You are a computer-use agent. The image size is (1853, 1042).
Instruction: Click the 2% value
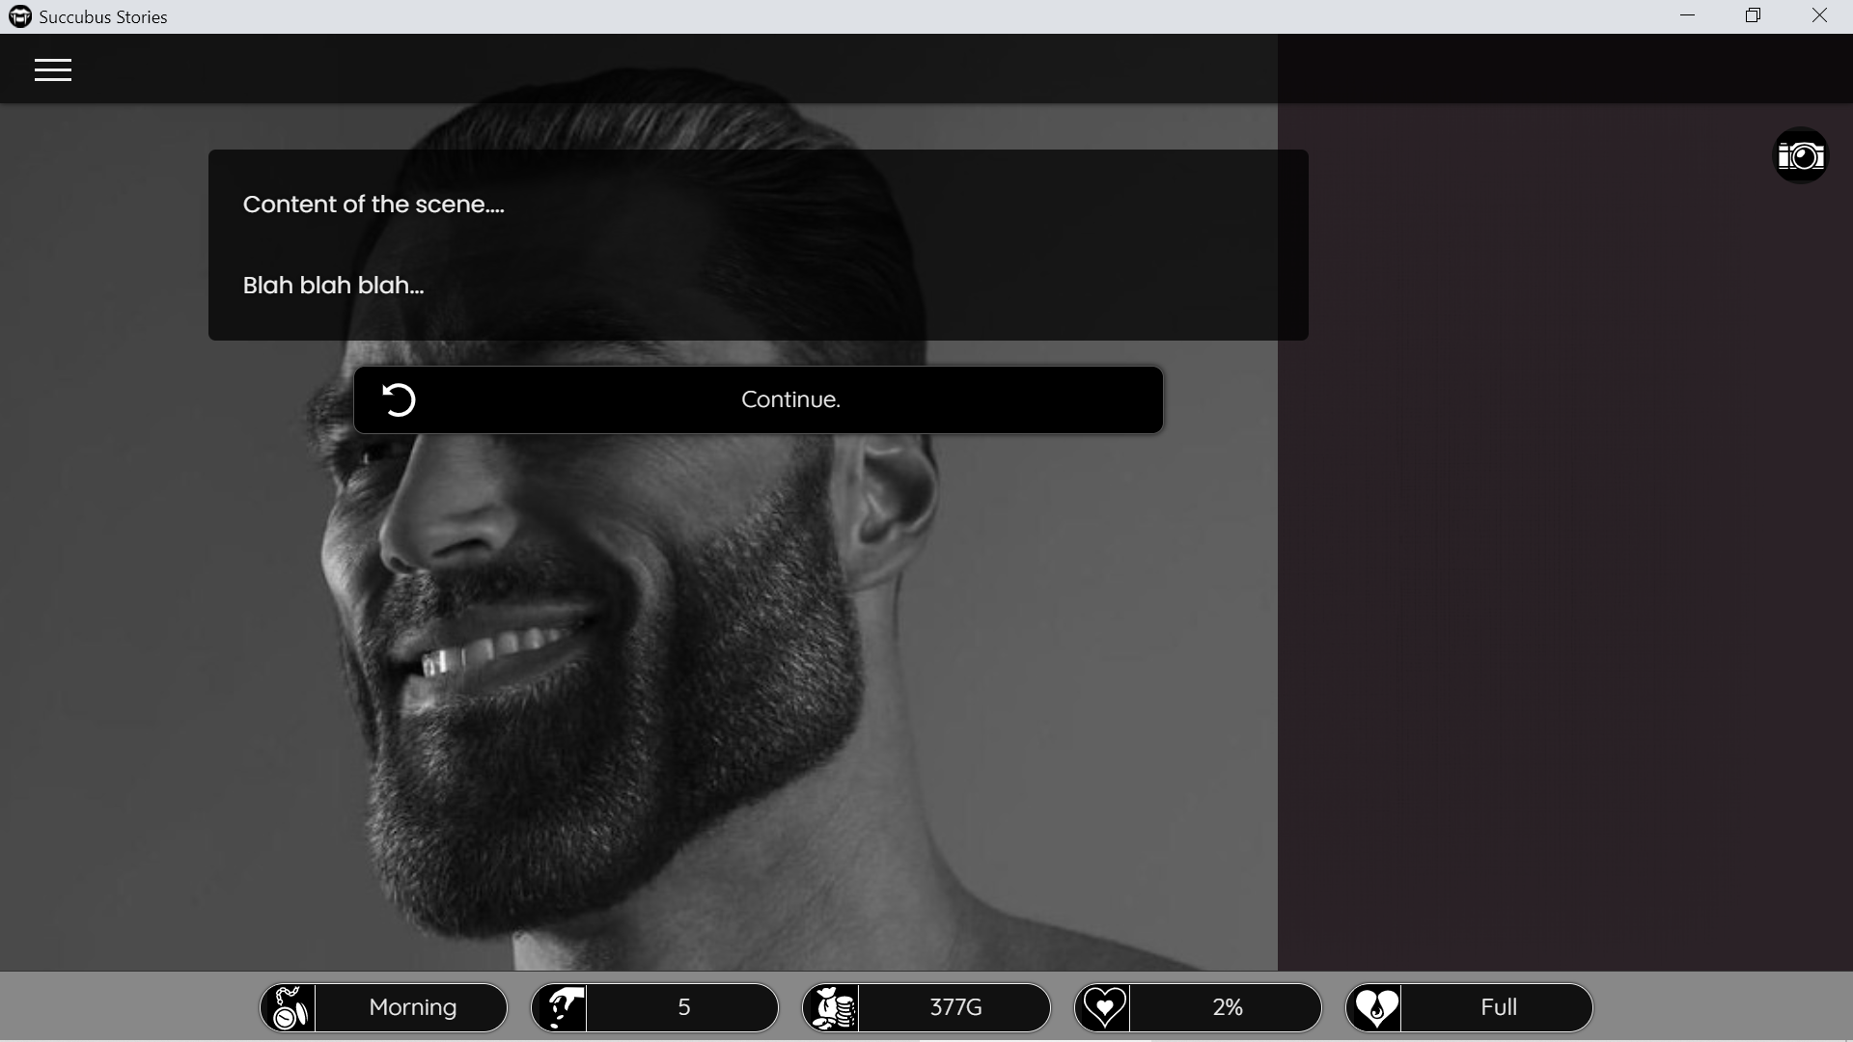coord(1228,1007)
